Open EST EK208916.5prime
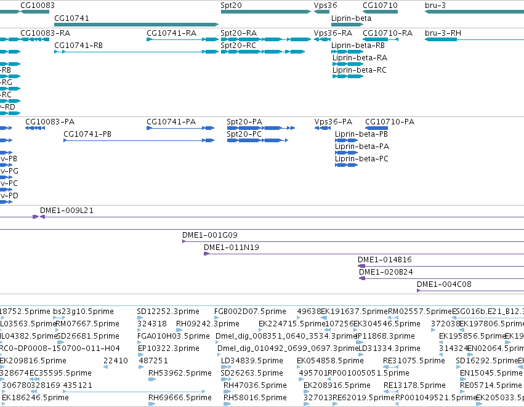The height and width of the screenshot is (407, 524). click(x=337, y=385)
